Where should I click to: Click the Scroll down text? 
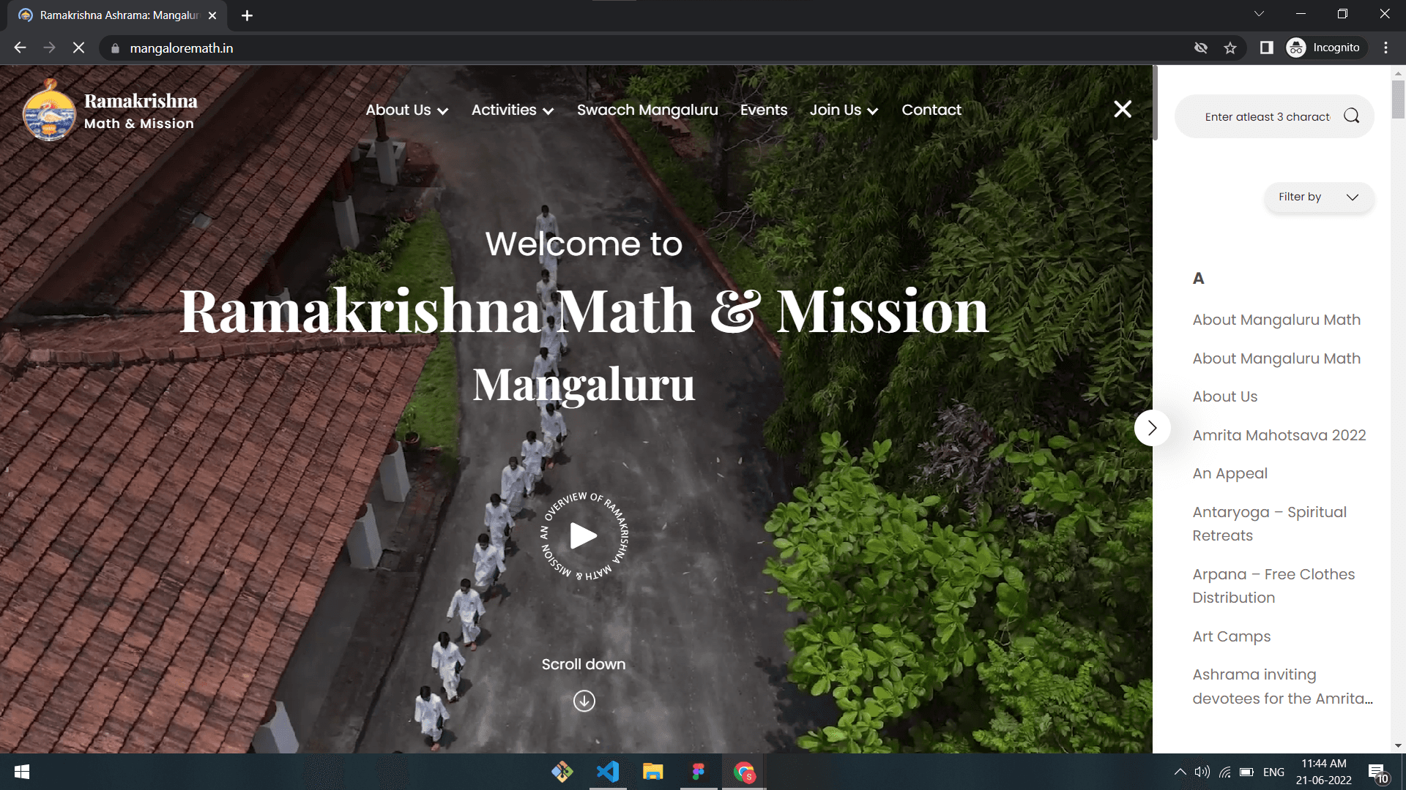[x=584, y=664]
